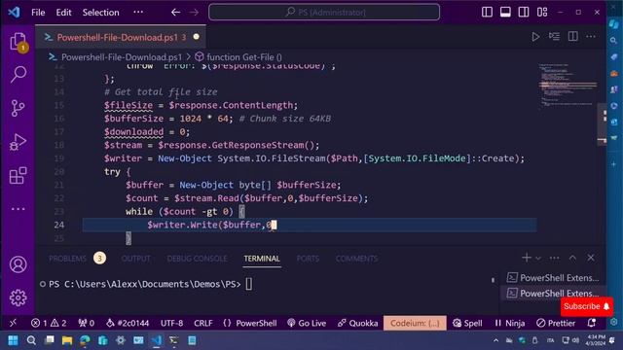Open the Selection menu

coord(101,13)
